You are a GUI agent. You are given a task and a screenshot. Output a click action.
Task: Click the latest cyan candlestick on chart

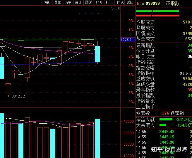(97, 54)
